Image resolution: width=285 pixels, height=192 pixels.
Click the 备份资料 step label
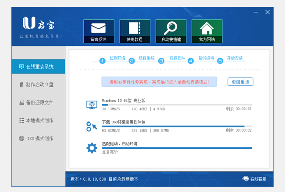pos(207,58)
